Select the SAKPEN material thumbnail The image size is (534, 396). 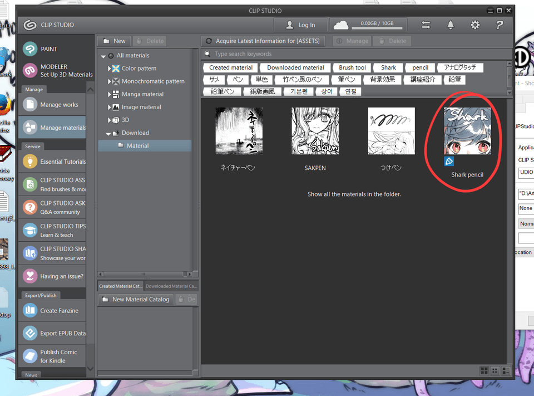(x=315, y=131)
